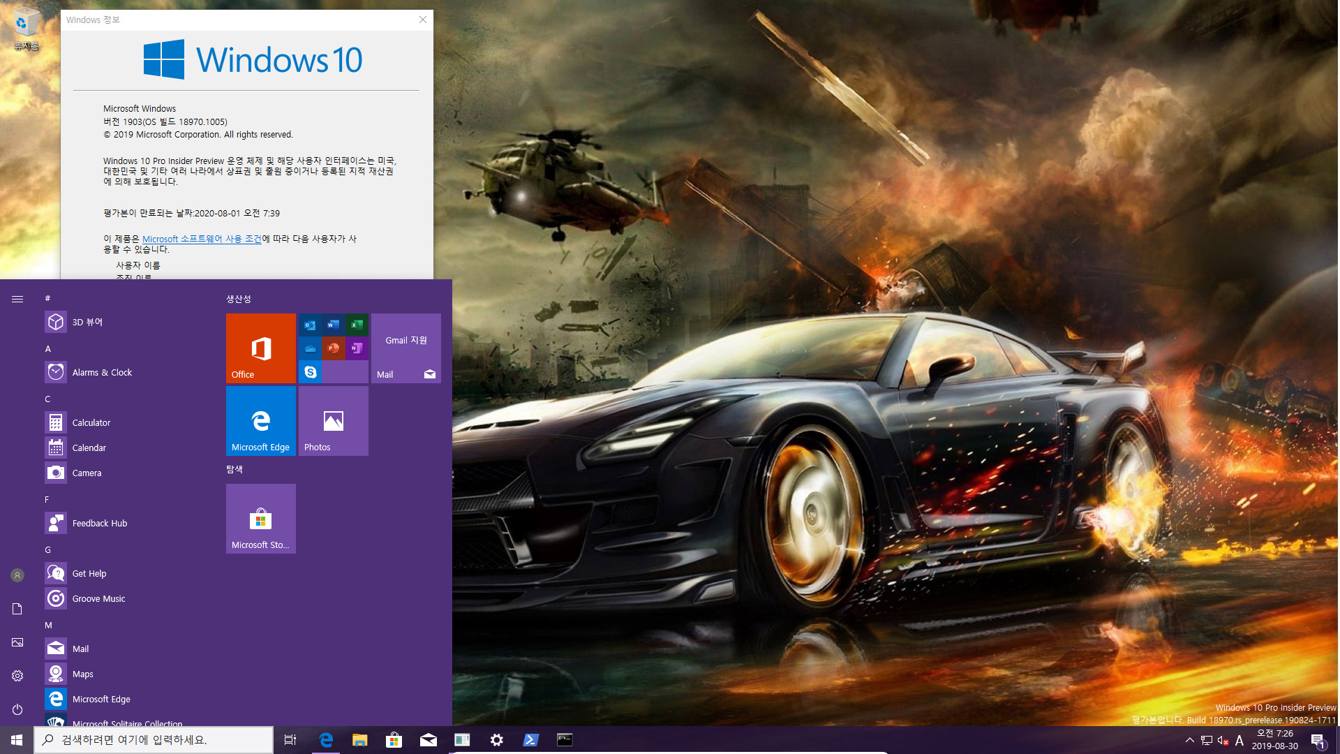Expand the Start menu hamburger navigation
Screen dimensions: 1340x754
tap(17, 299)
